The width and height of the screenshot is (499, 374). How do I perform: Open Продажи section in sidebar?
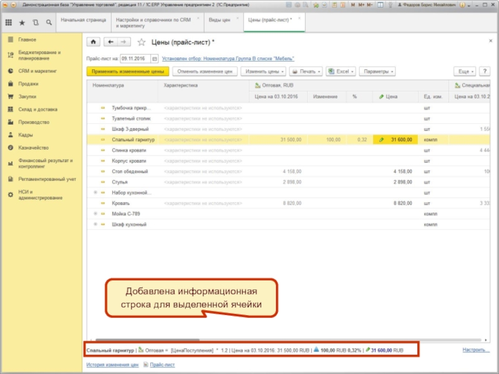click(x=28, y=84)
